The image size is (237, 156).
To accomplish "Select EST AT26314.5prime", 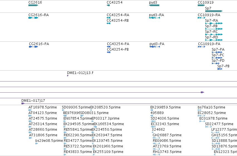I will tap(30, 127).
